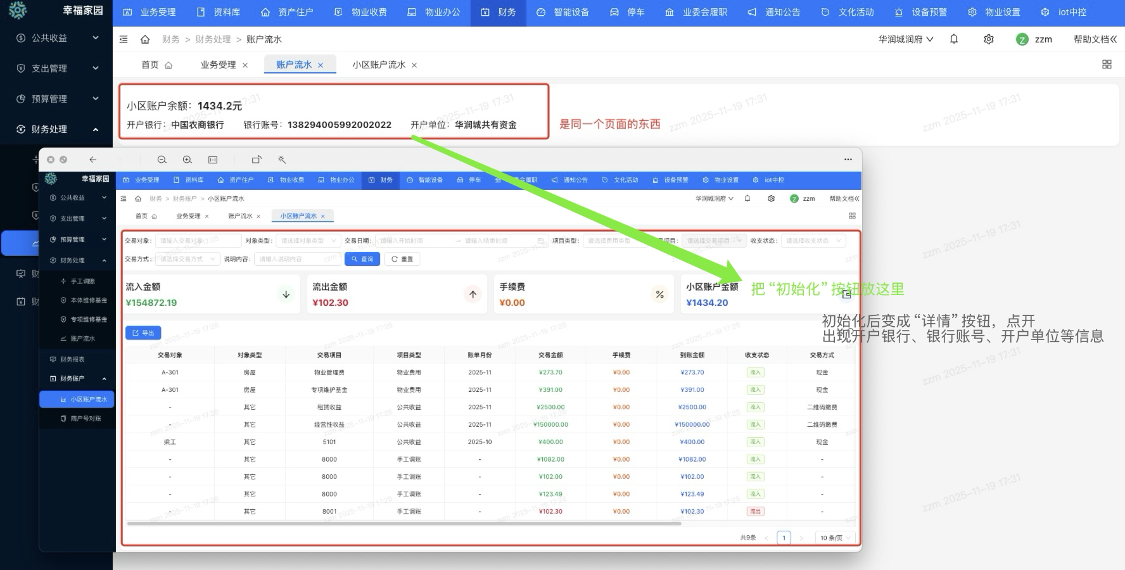
Task: Click zoom in magnifier in image viewer toolbar
Action: (187, 160)
